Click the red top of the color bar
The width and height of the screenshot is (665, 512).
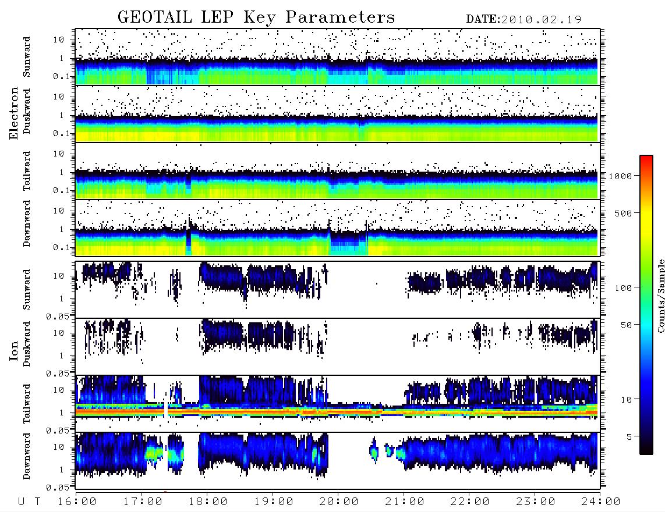646,161
